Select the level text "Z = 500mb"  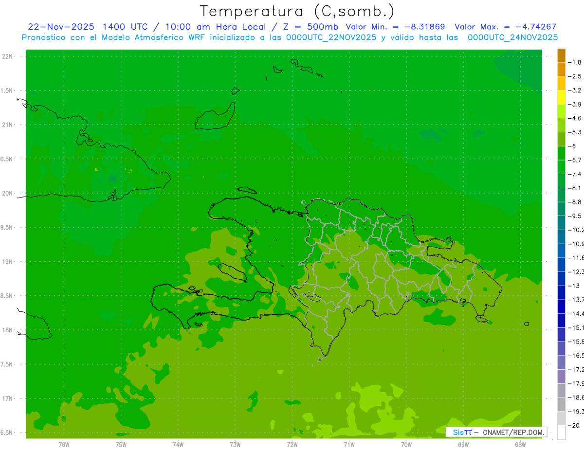coord(310,27)
